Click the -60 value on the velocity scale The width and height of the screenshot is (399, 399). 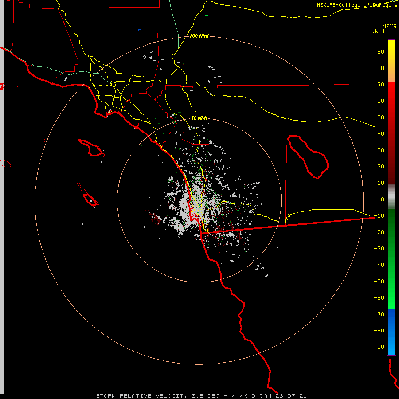click(x=379, y=298)
